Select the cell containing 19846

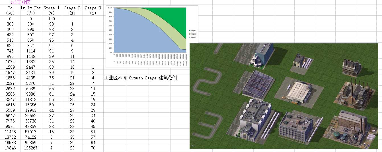[10, 148]
